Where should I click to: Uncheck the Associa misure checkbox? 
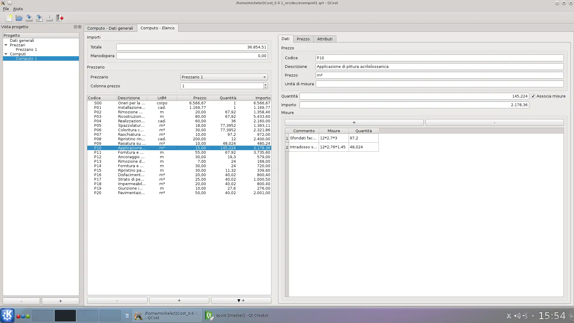point(533,96)
